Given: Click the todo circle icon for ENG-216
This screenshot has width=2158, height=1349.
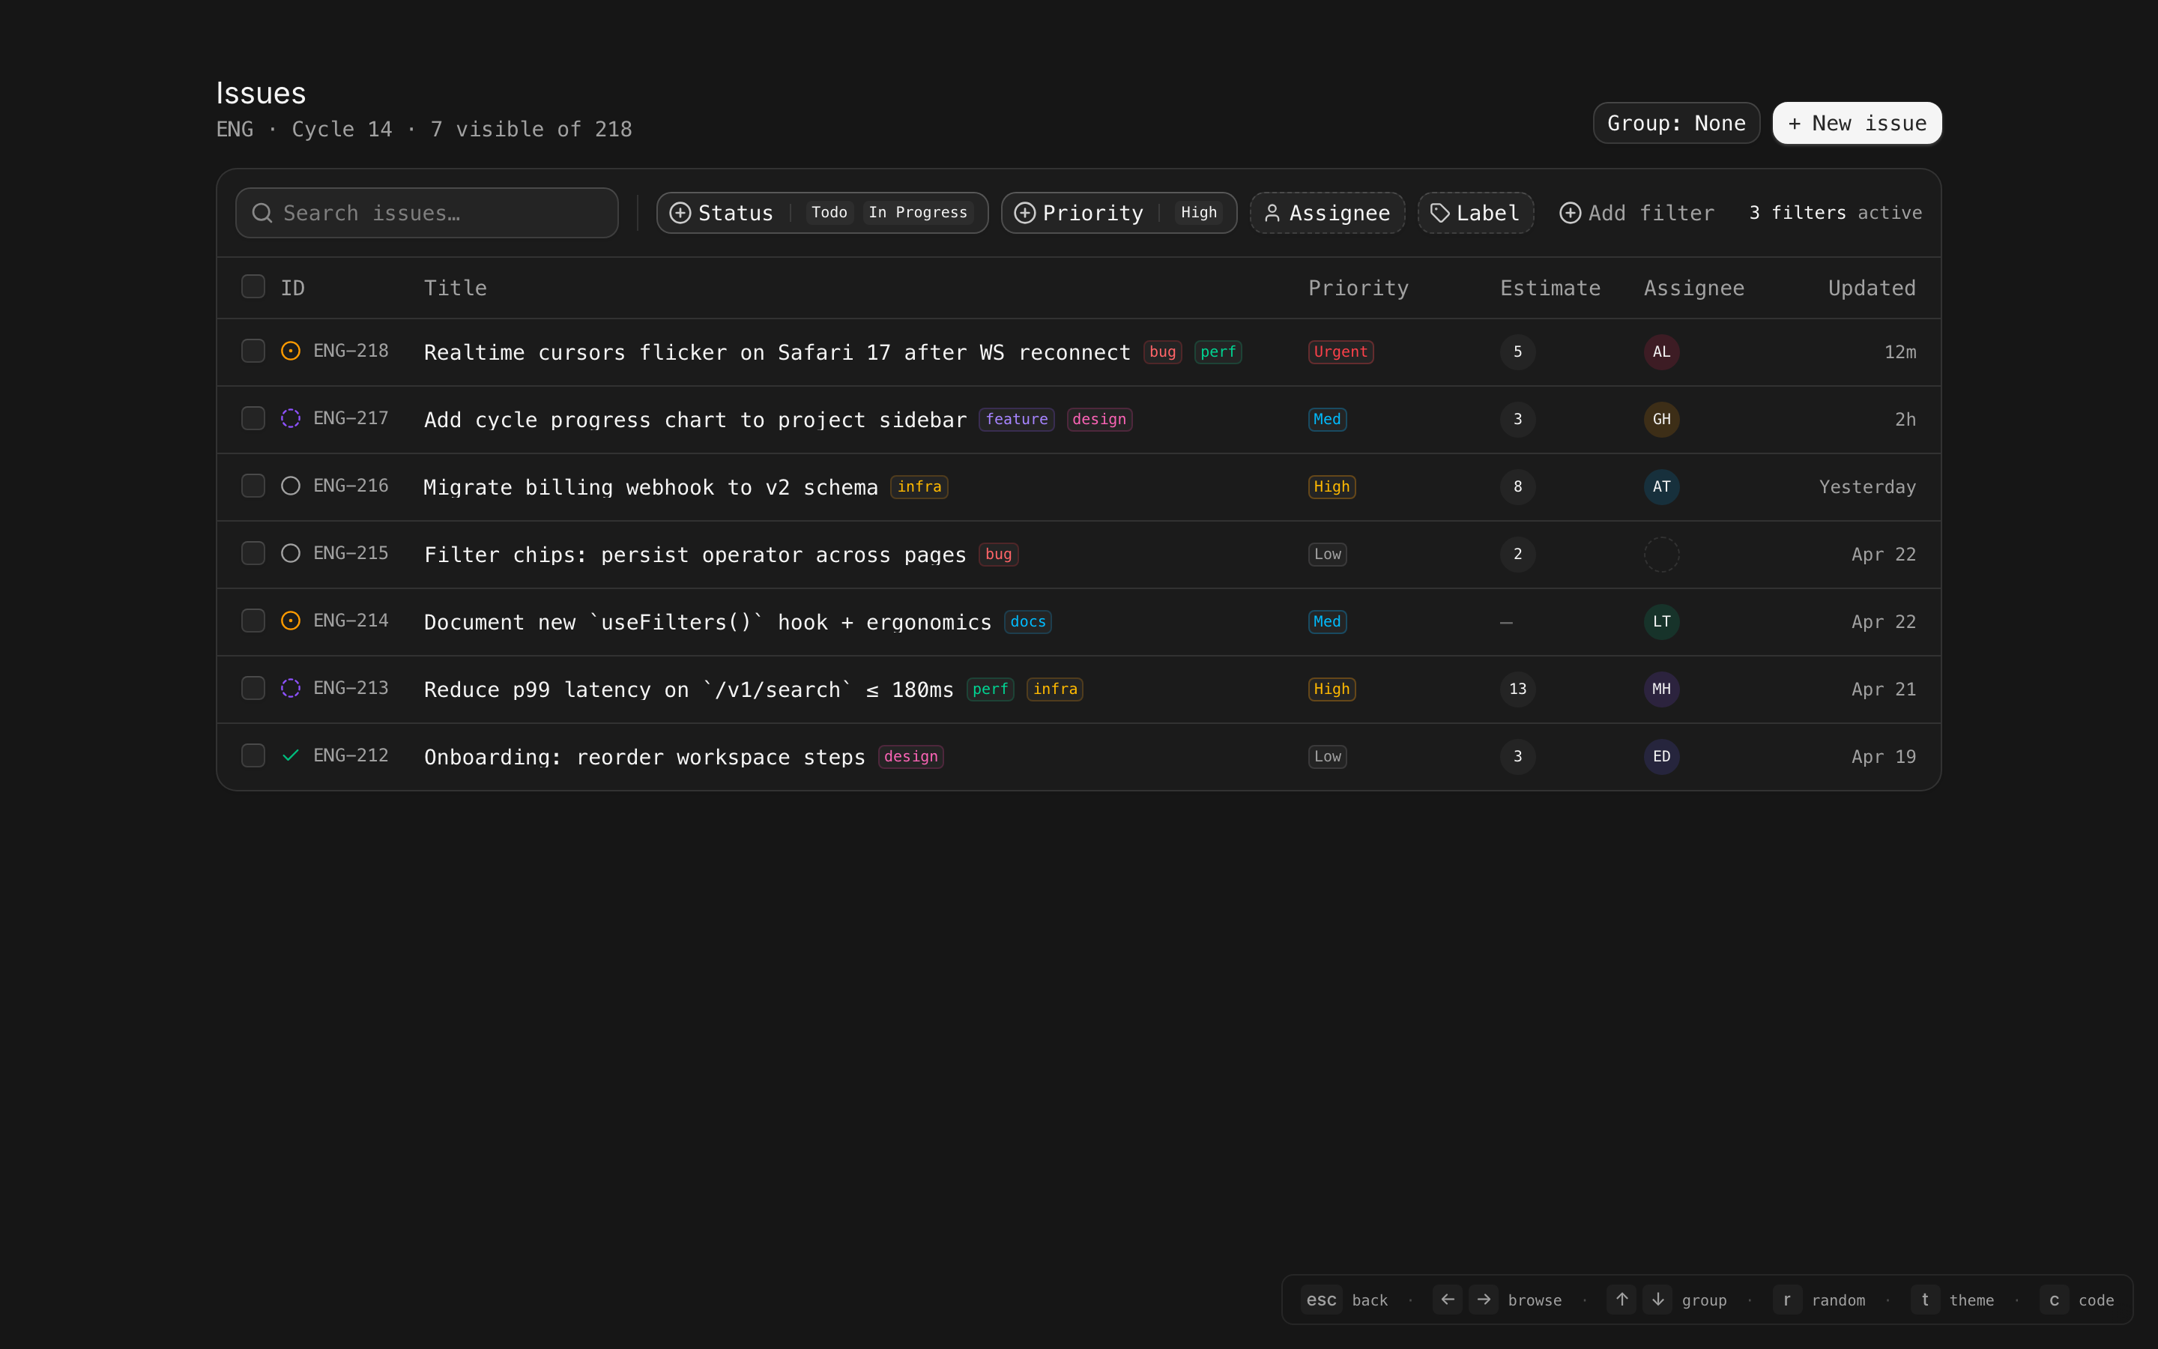Looking at the screenshot, I should click(x=291, y=486).
